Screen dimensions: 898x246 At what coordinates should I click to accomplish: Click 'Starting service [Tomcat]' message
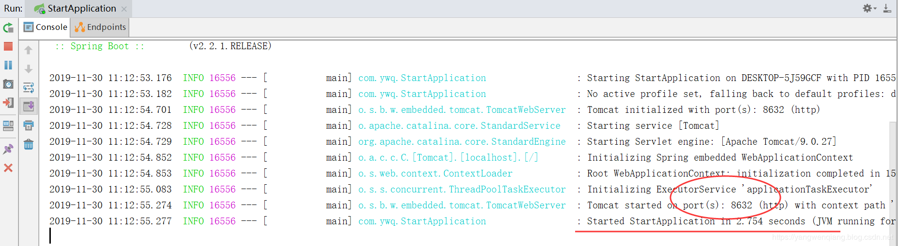653,125
